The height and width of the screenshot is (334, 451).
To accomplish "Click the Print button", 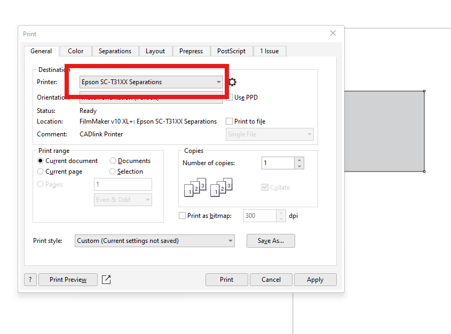I will [227, 280].
